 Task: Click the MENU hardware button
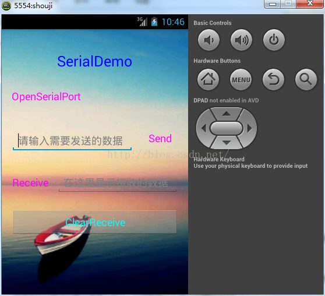[x=241, y=80]
